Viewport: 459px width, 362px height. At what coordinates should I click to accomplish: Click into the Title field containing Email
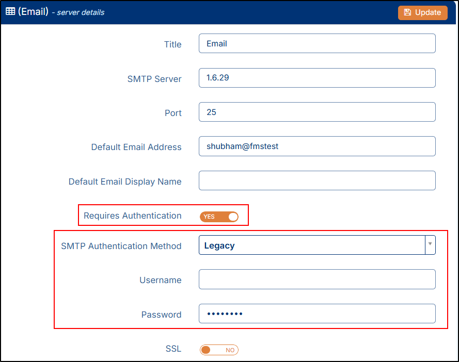tap(316, 44)
